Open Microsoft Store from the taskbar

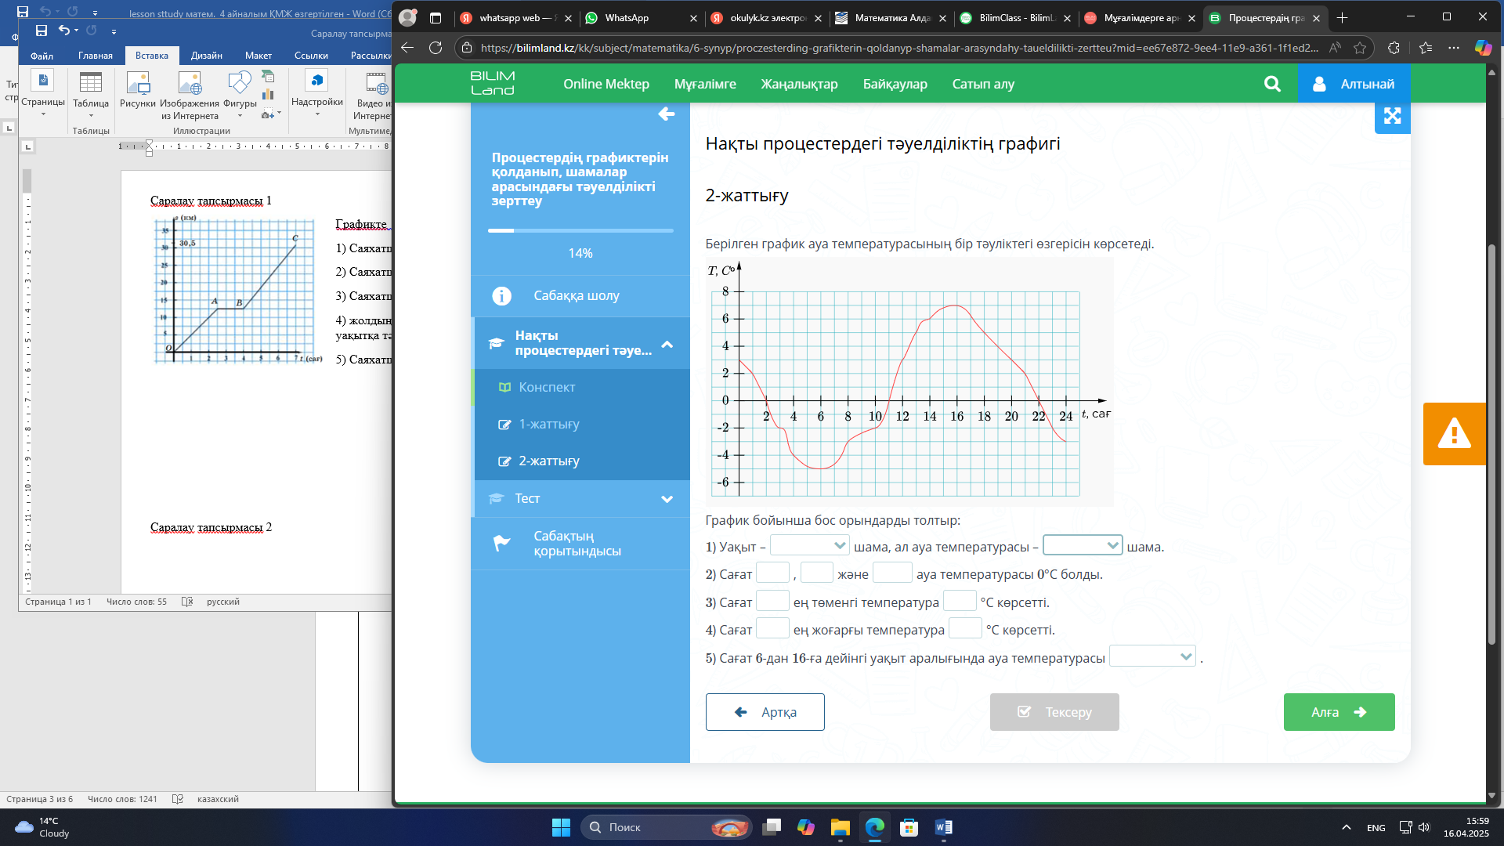pos(909,827)
